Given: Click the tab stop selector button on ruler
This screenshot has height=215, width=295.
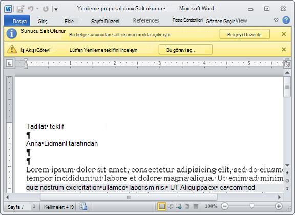Looking at the screenshot, I should point(10,63).
